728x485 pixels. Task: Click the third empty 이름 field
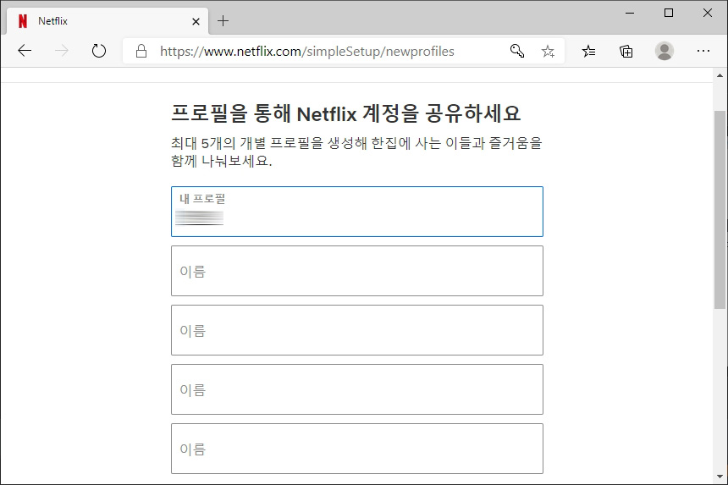357,389
